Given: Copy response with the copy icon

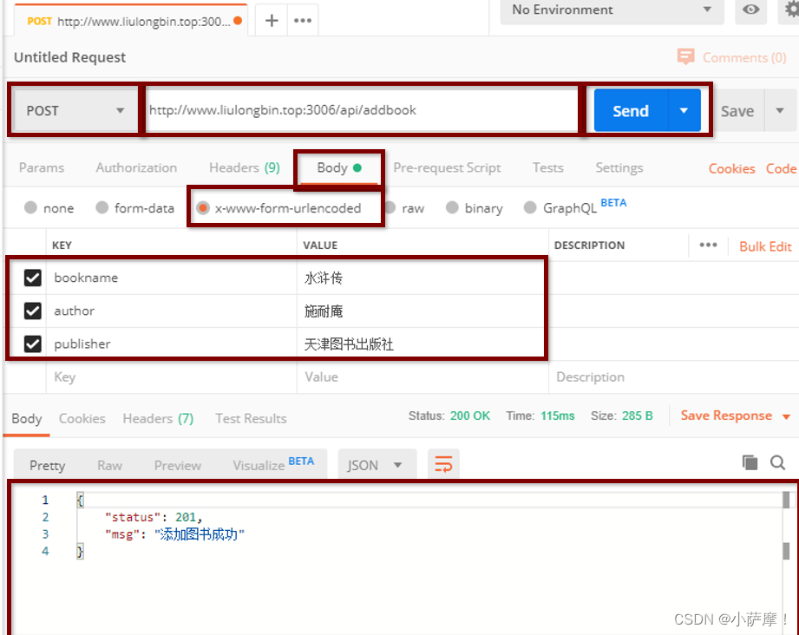Looking at the screenshot, I should click(750, 462).
